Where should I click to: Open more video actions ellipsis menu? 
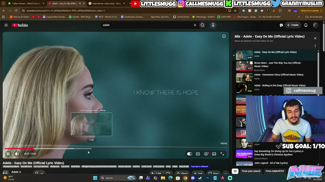tap(225, 174)
